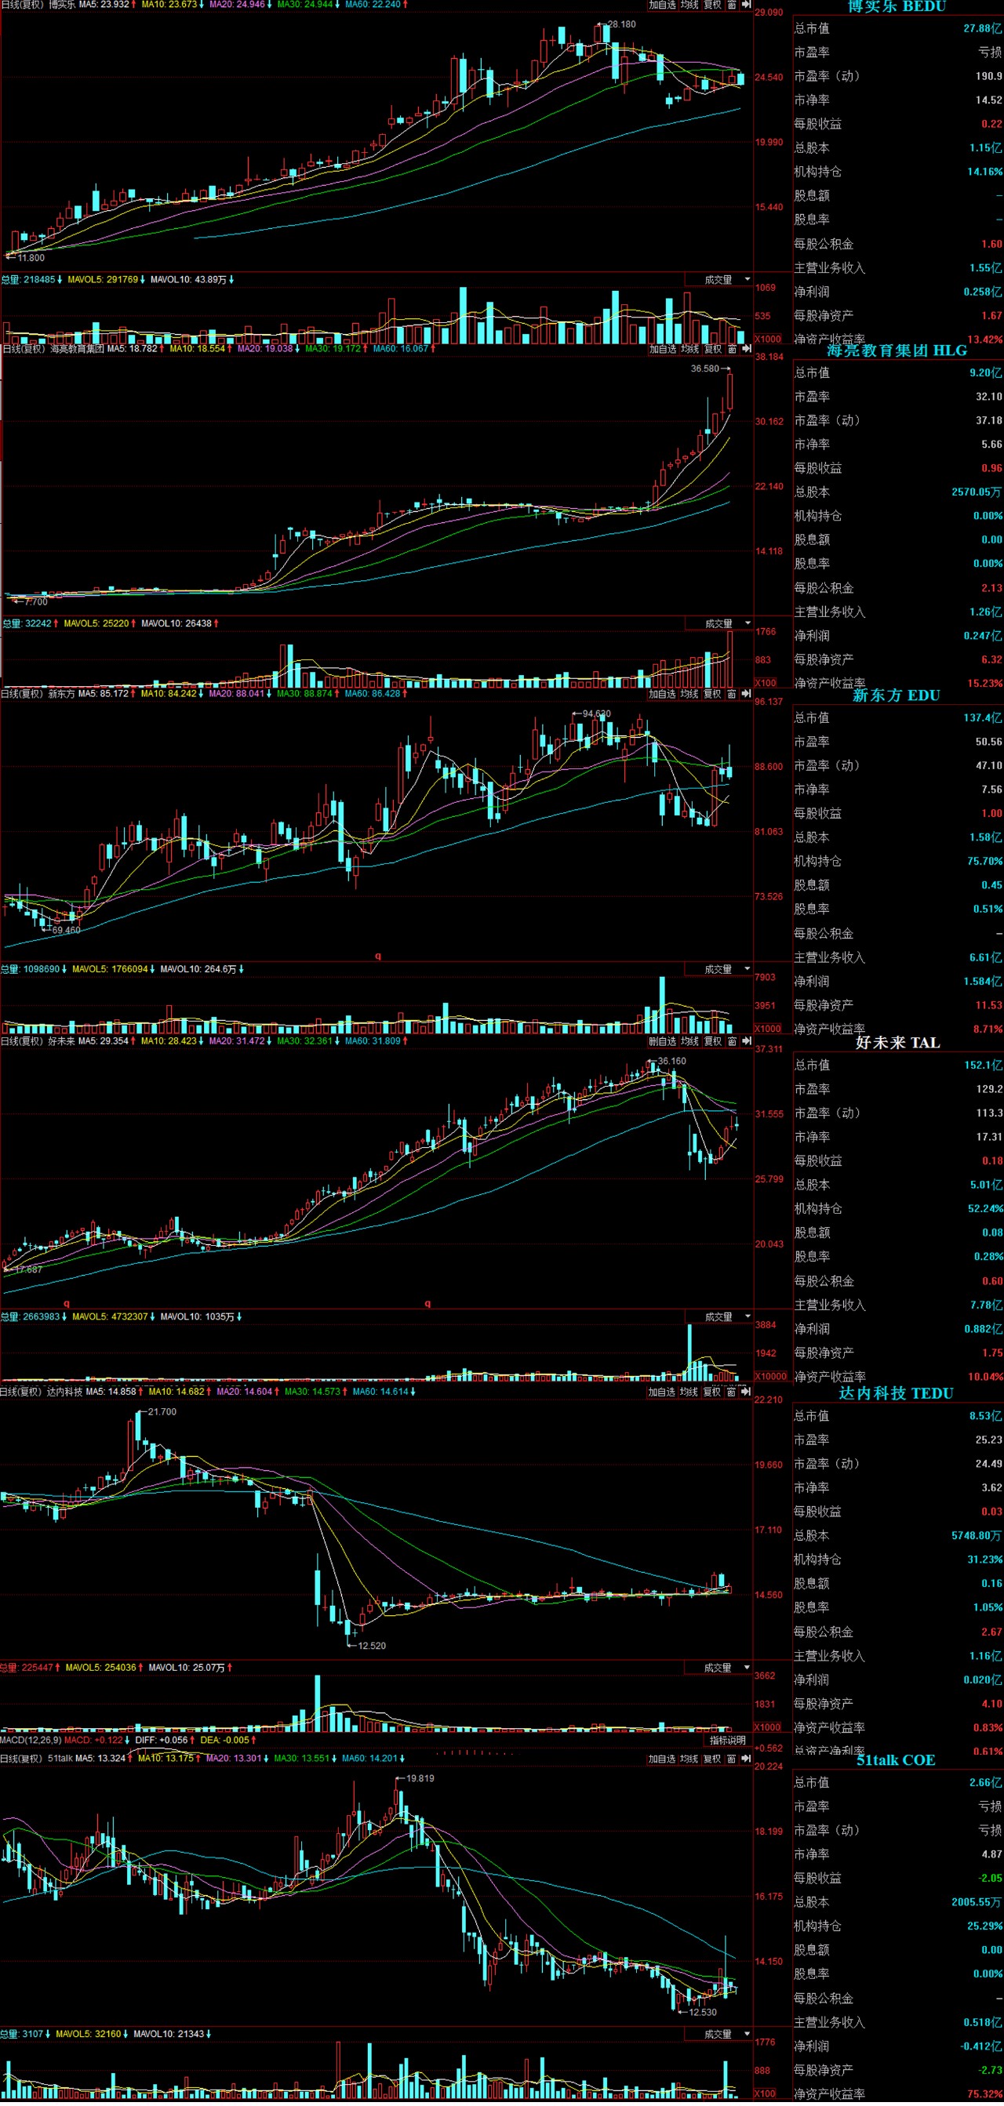
Task: Click the jump-to-end arrow icon on 51talk chart
Action: 746,1759
